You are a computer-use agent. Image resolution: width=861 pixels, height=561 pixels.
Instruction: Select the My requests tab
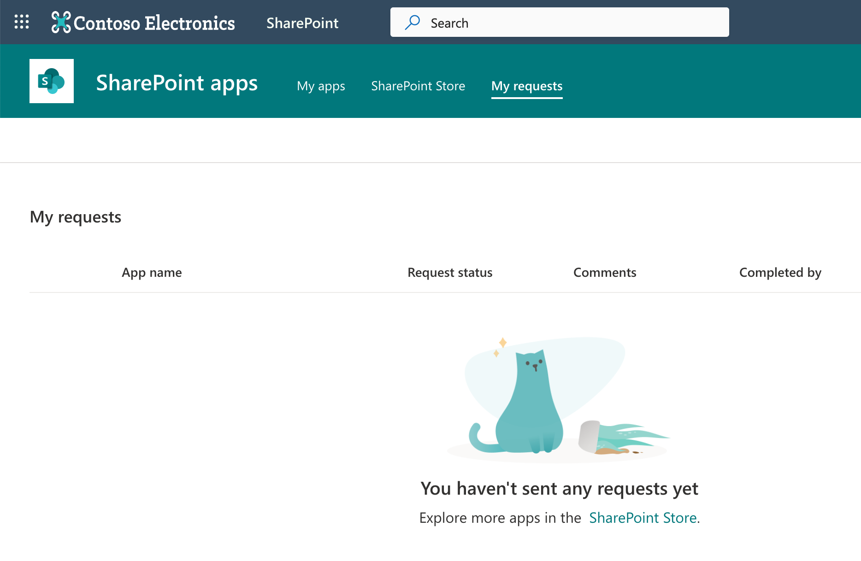click(527, 86)
